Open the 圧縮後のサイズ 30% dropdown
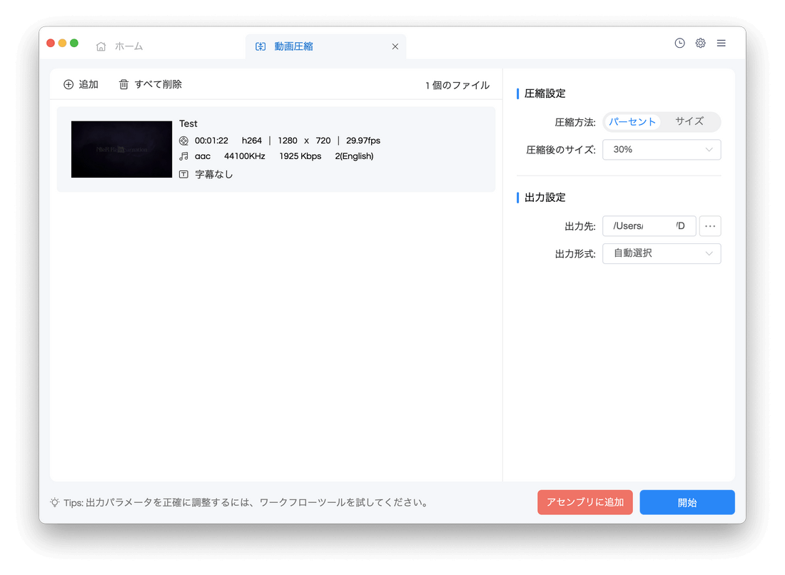Viewport: 785px width, 575px height. coord(662,150)
